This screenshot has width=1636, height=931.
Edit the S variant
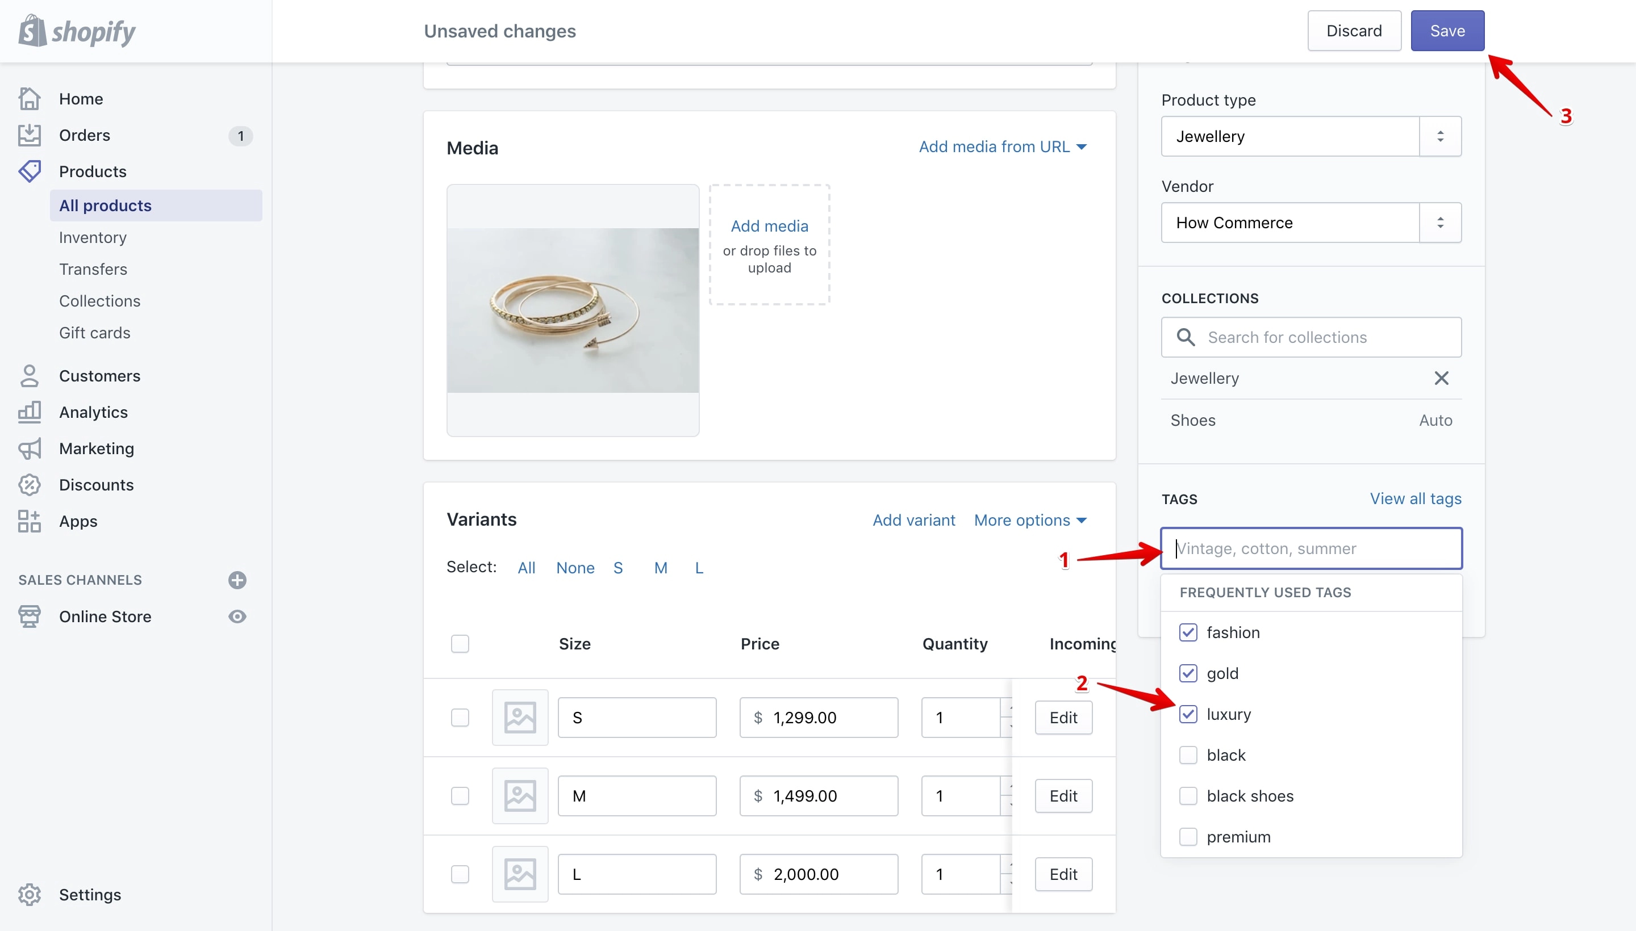(x=1063, y=718)
